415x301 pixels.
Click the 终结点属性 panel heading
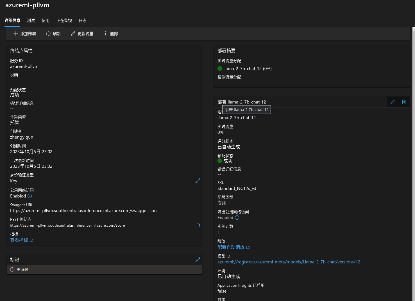pyautogui.click(x=21, y=50)
